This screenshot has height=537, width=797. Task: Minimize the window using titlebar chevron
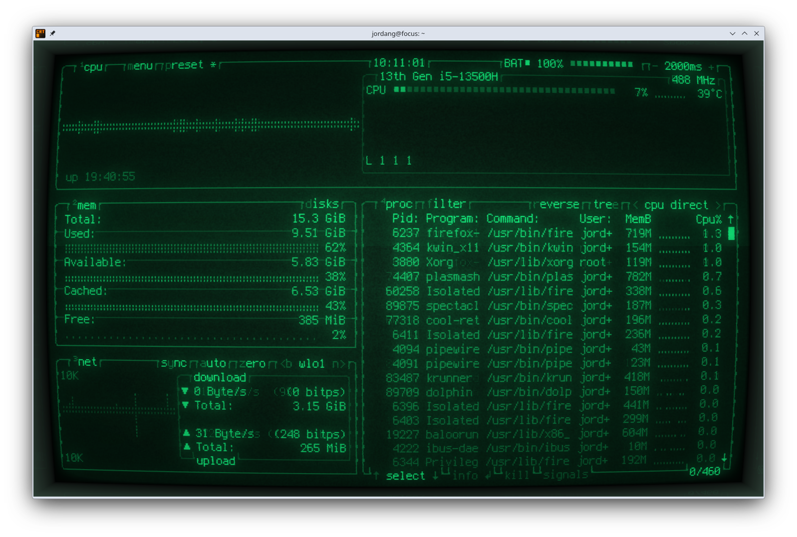click(x=732, y=33)
